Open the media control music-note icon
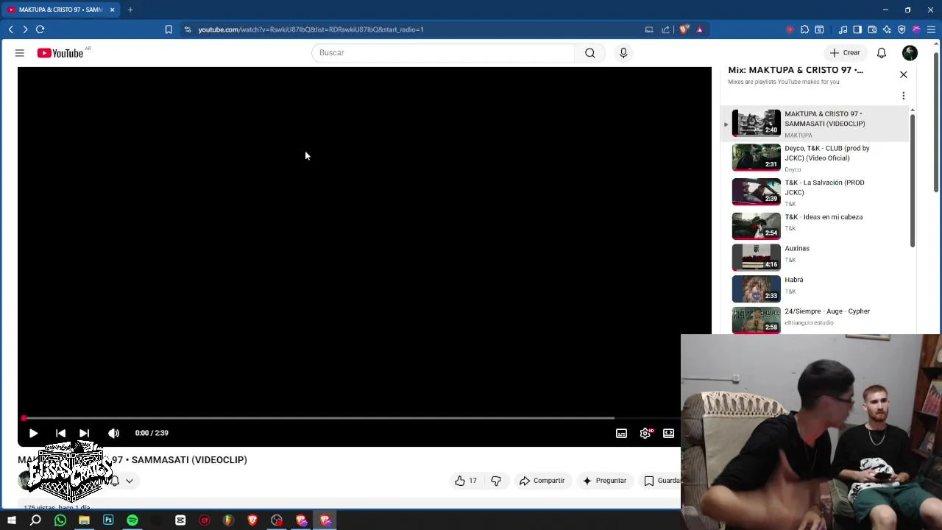Screen dimensions: 942x530 (x=843, y=29)
